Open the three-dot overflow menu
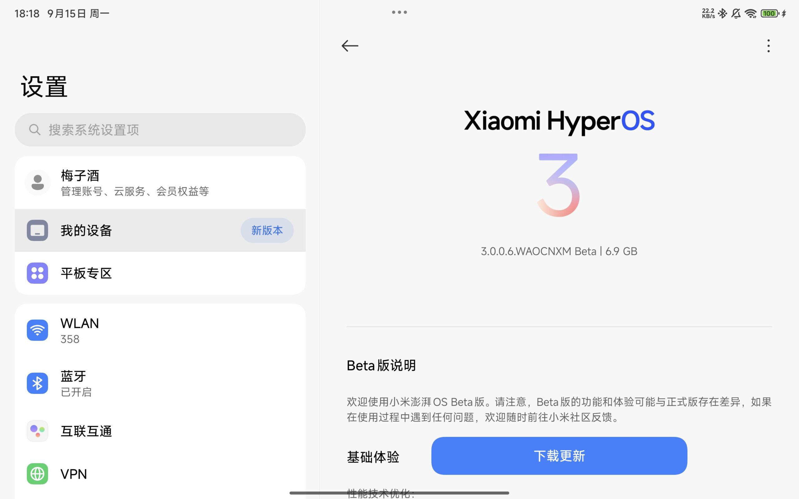 point(768,46)
